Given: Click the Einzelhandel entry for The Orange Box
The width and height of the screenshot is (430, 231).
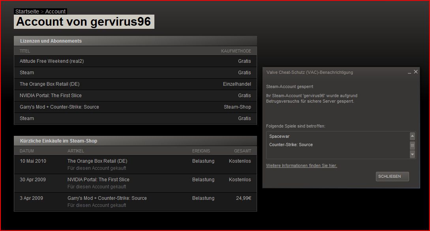Looking at the screenshot, I should 237,84.
